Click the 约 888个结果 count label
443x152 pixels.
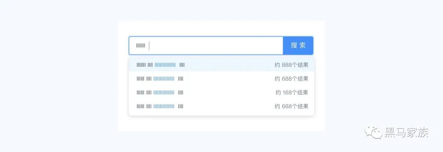click(x=291, y=65)
